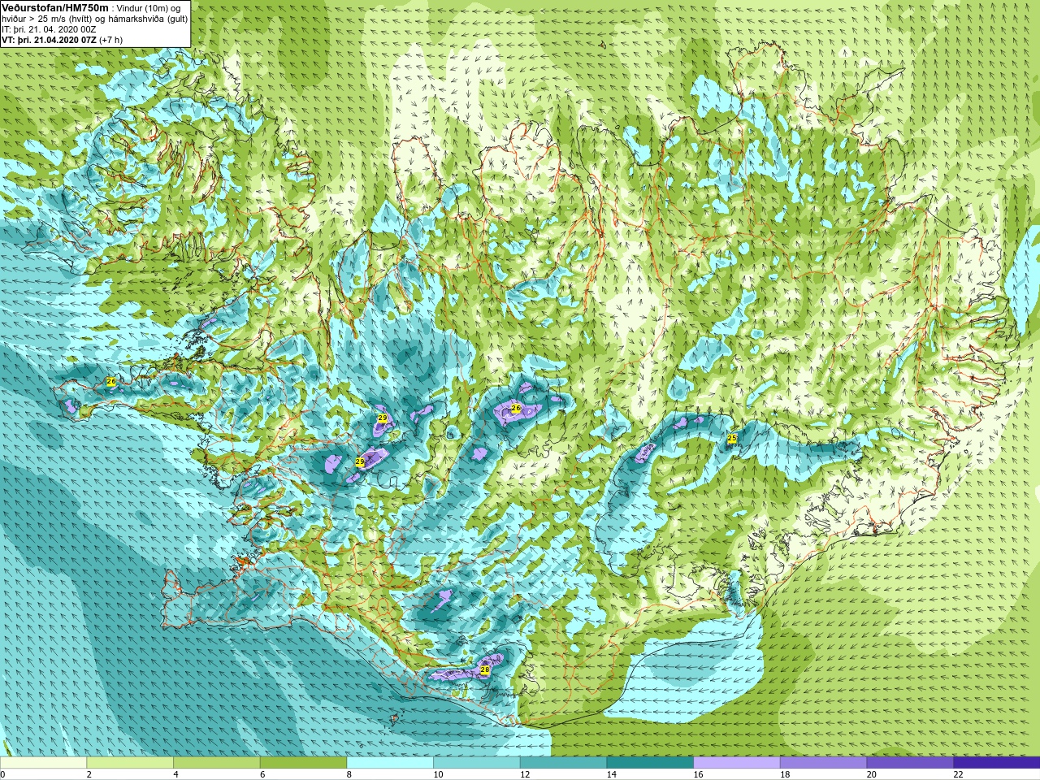This screenshot has height=780, width=1040.
Task: Click the legend scale number 22
Action: click(958, 774)
